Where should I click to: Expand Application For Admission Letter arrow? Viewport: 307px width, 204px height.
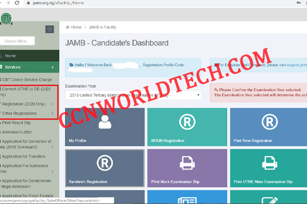coord(53,171)
